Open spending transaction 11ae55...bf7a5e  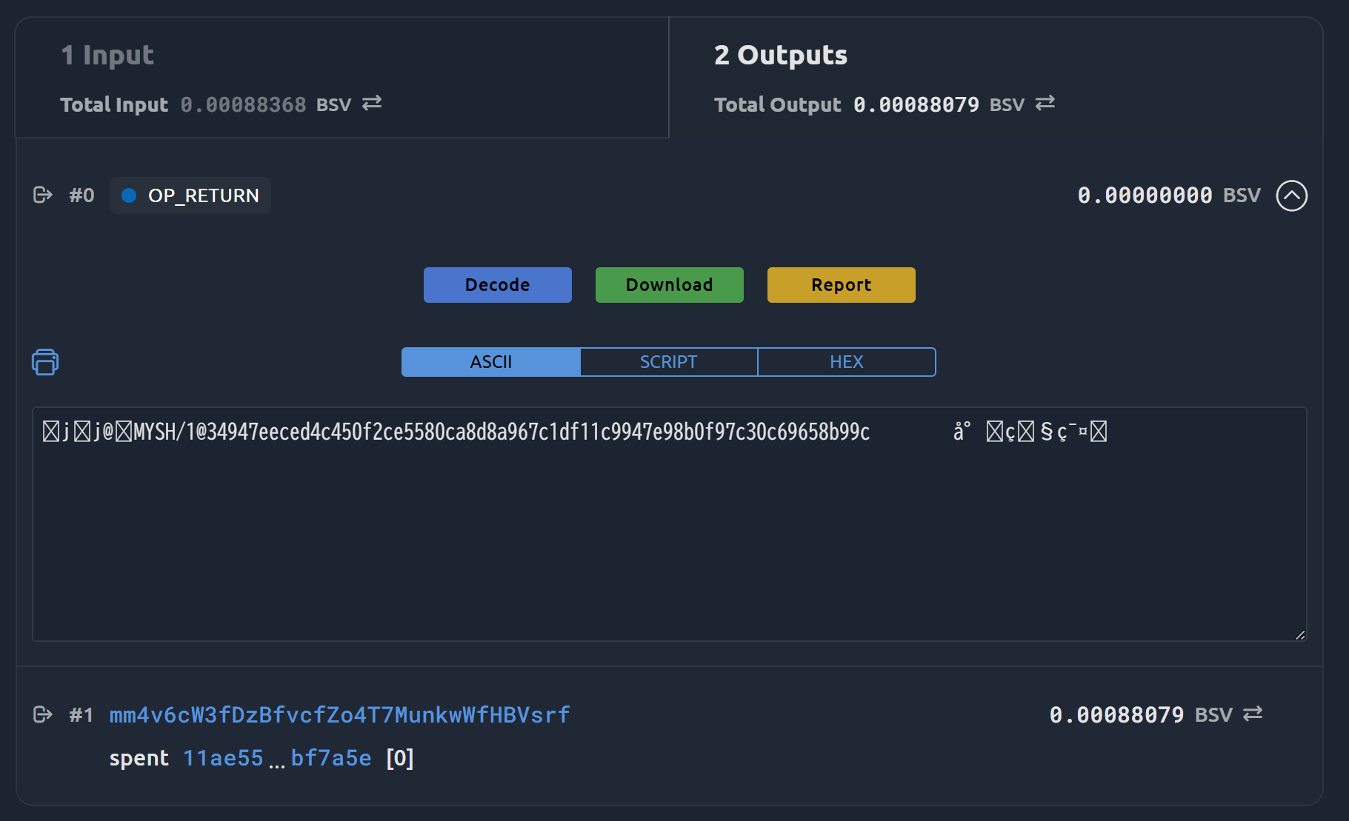pyautogui.click(x=277, y=758)
